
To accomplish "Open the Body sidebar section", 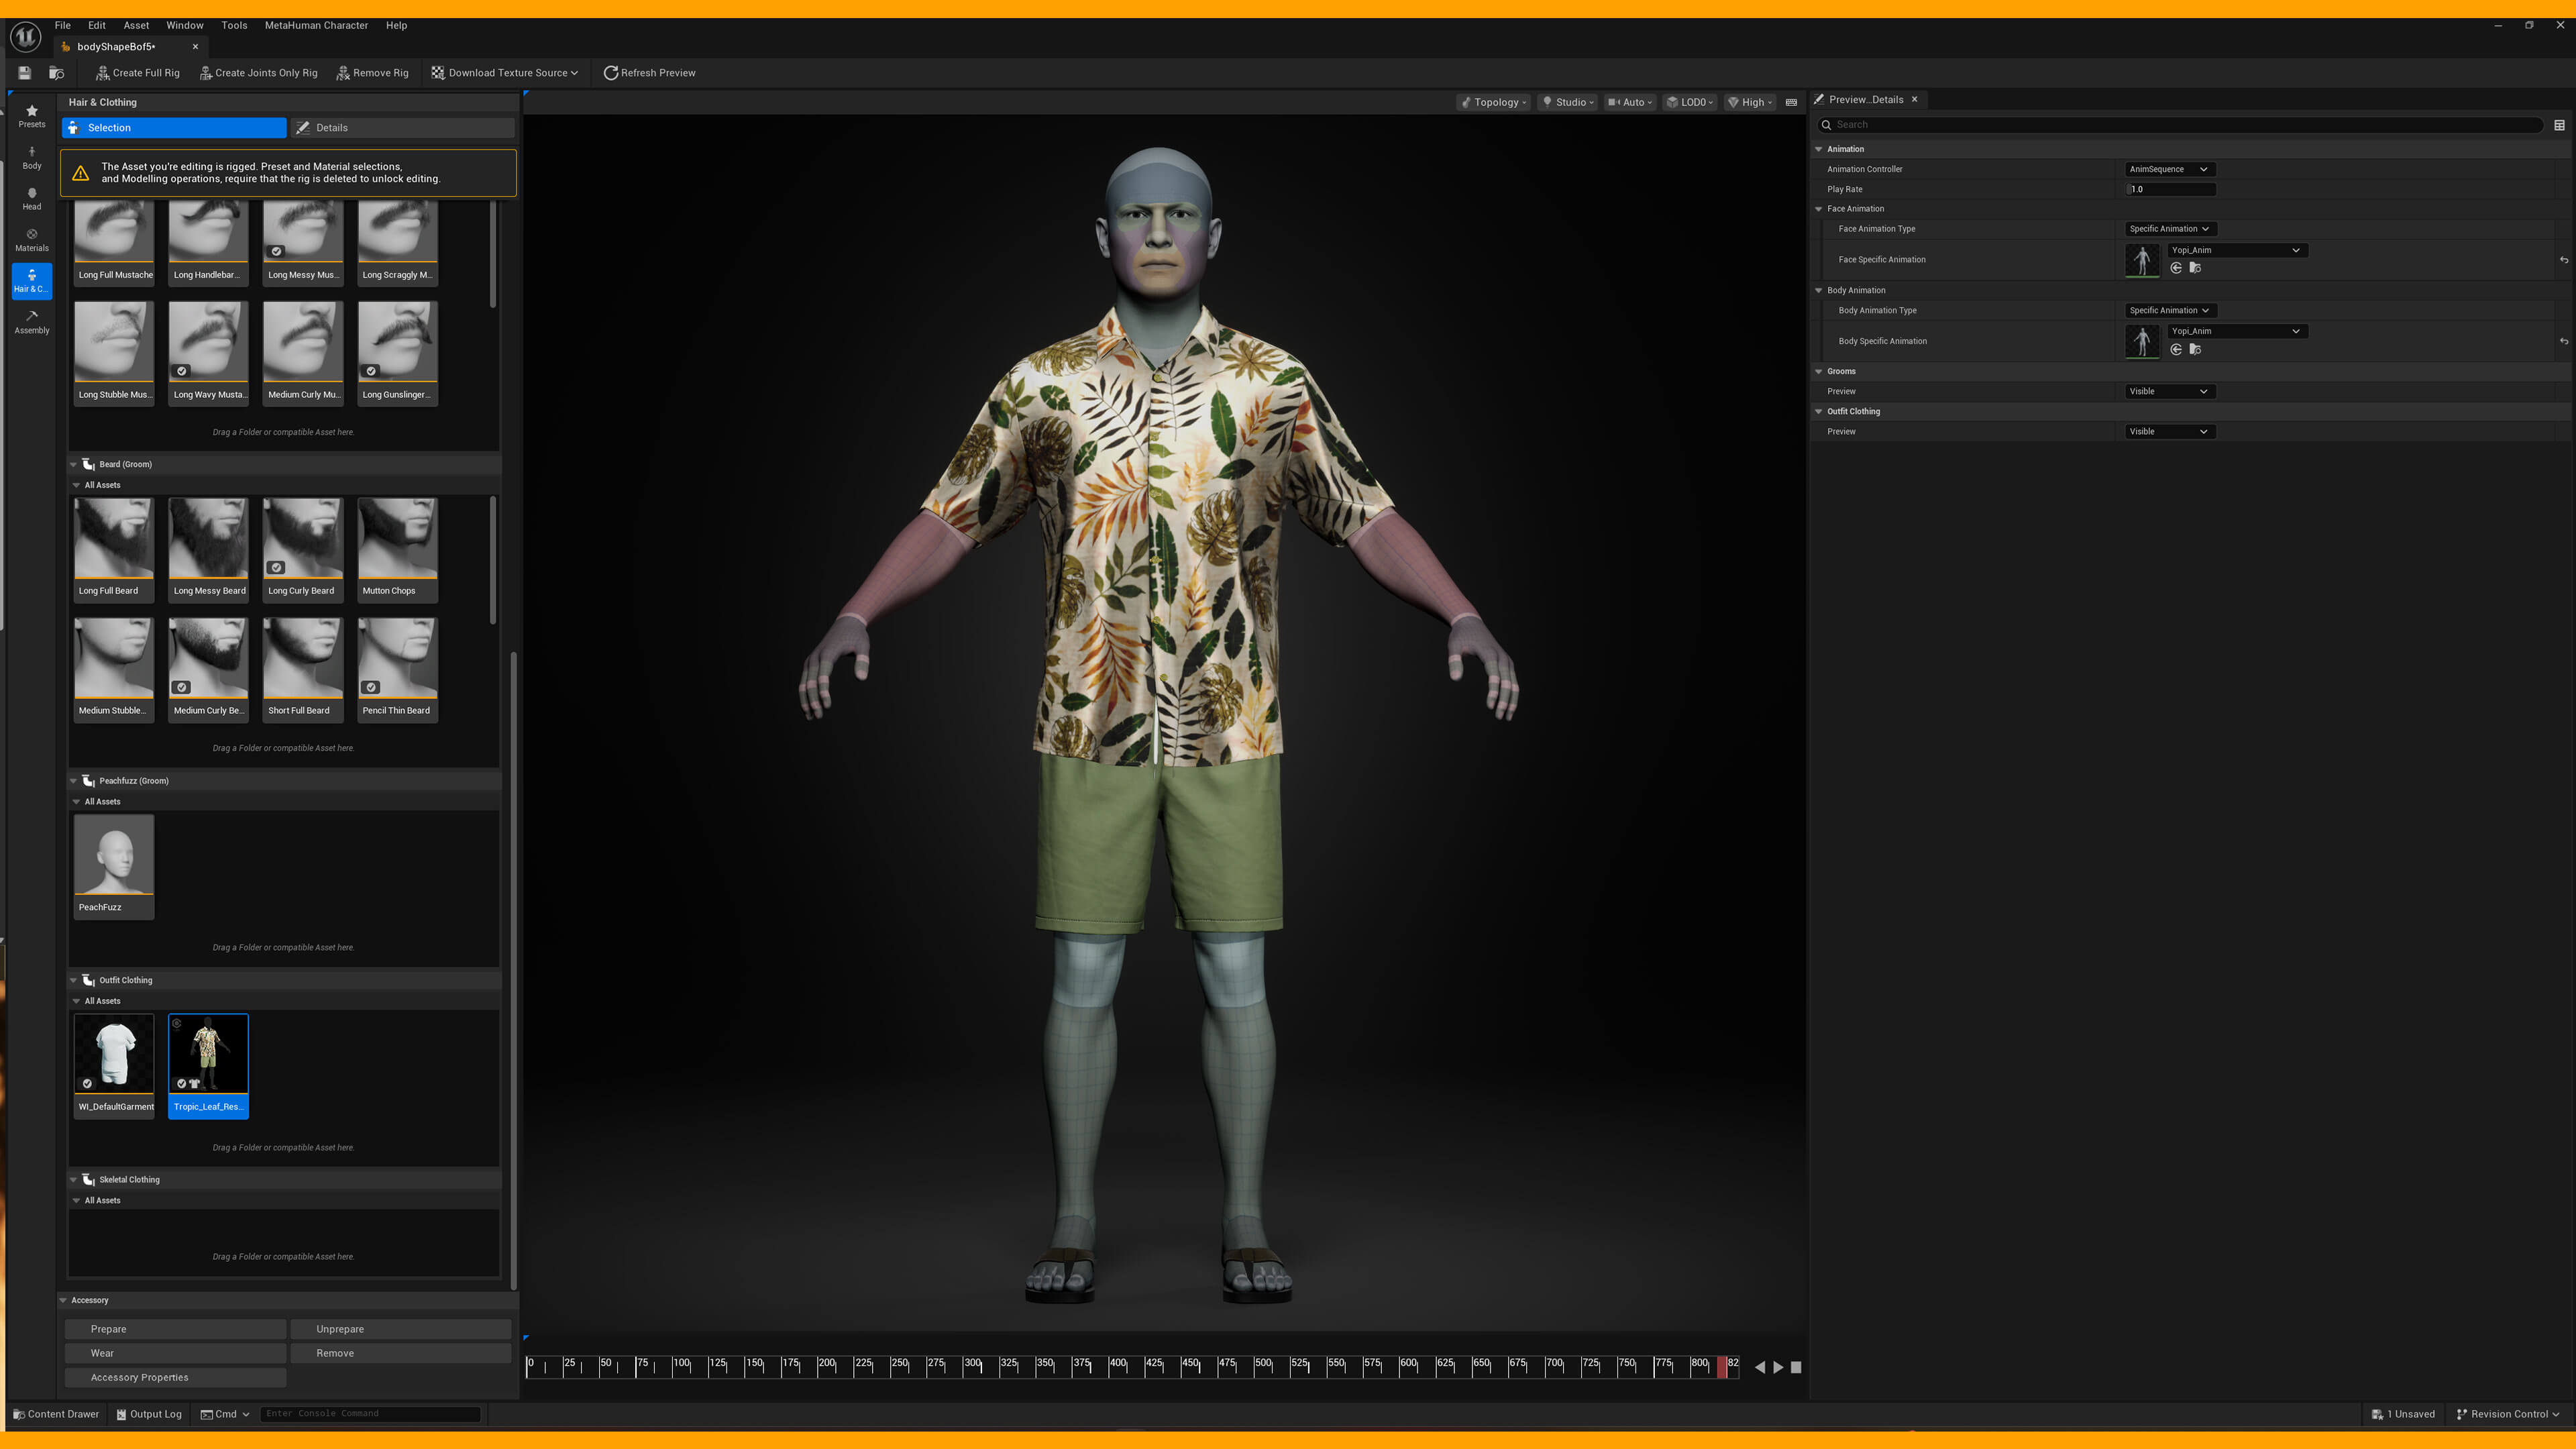I will pyautogui.click(x=32, y=158).
